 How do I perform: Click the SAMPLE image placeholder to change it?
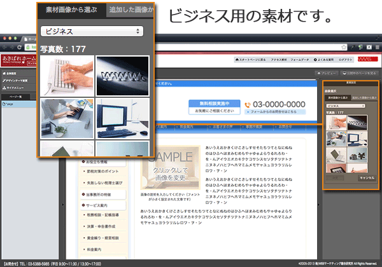click(x=170, y=167)
